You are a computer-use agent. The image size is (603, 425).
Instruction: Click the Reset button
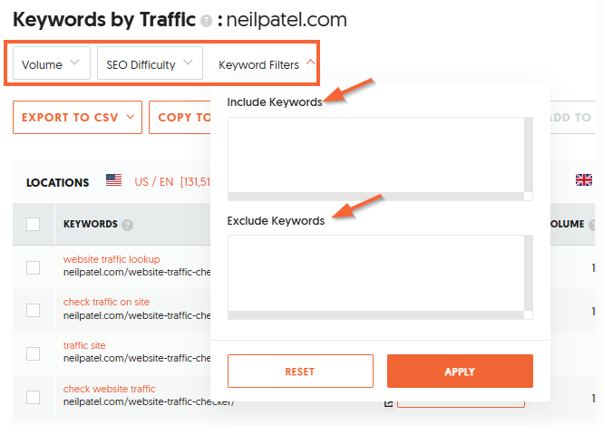click(x=300, y=372)
